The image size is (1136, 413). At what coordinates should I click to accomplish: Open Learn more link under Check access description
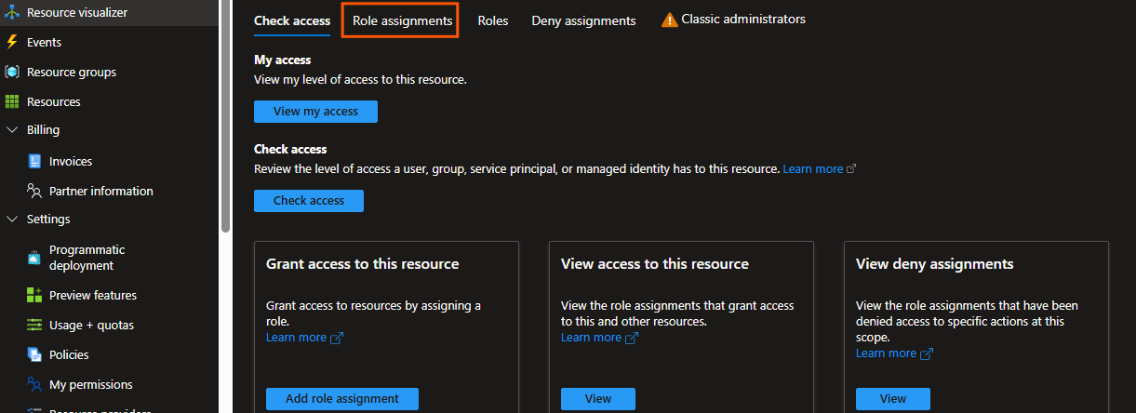812,169
